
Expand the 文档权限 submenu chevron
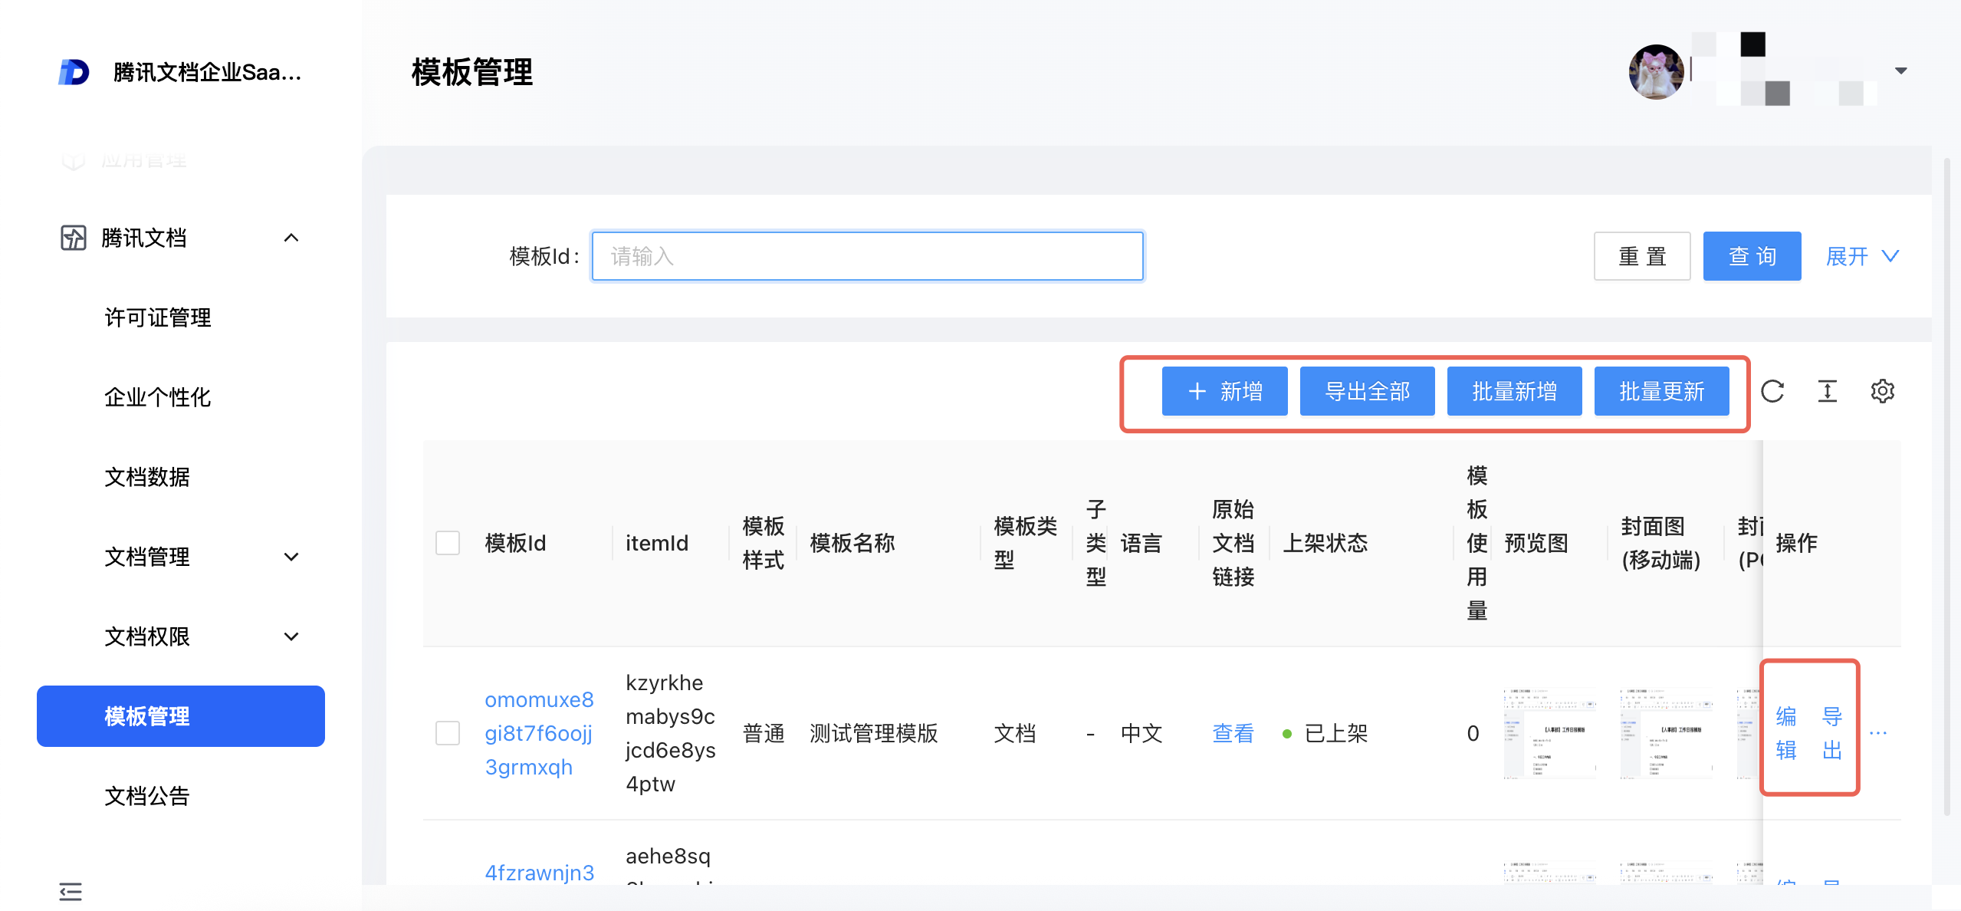(291, 636)
